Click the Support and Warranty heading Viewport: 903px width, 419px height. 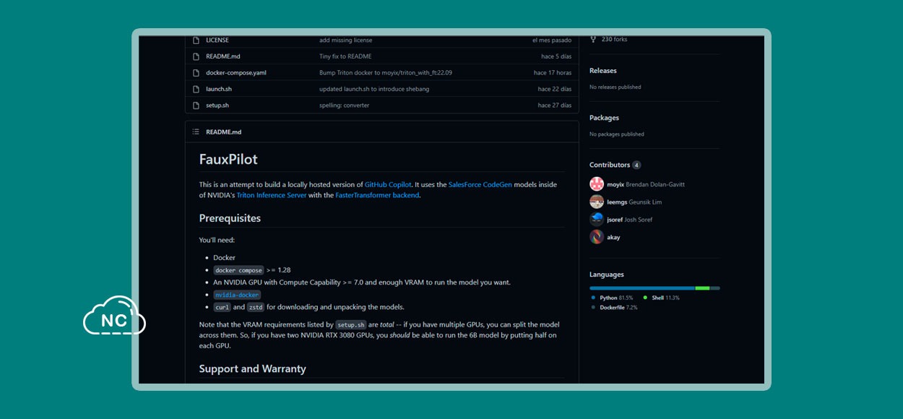pyautogui.click(x=253, y=368)
